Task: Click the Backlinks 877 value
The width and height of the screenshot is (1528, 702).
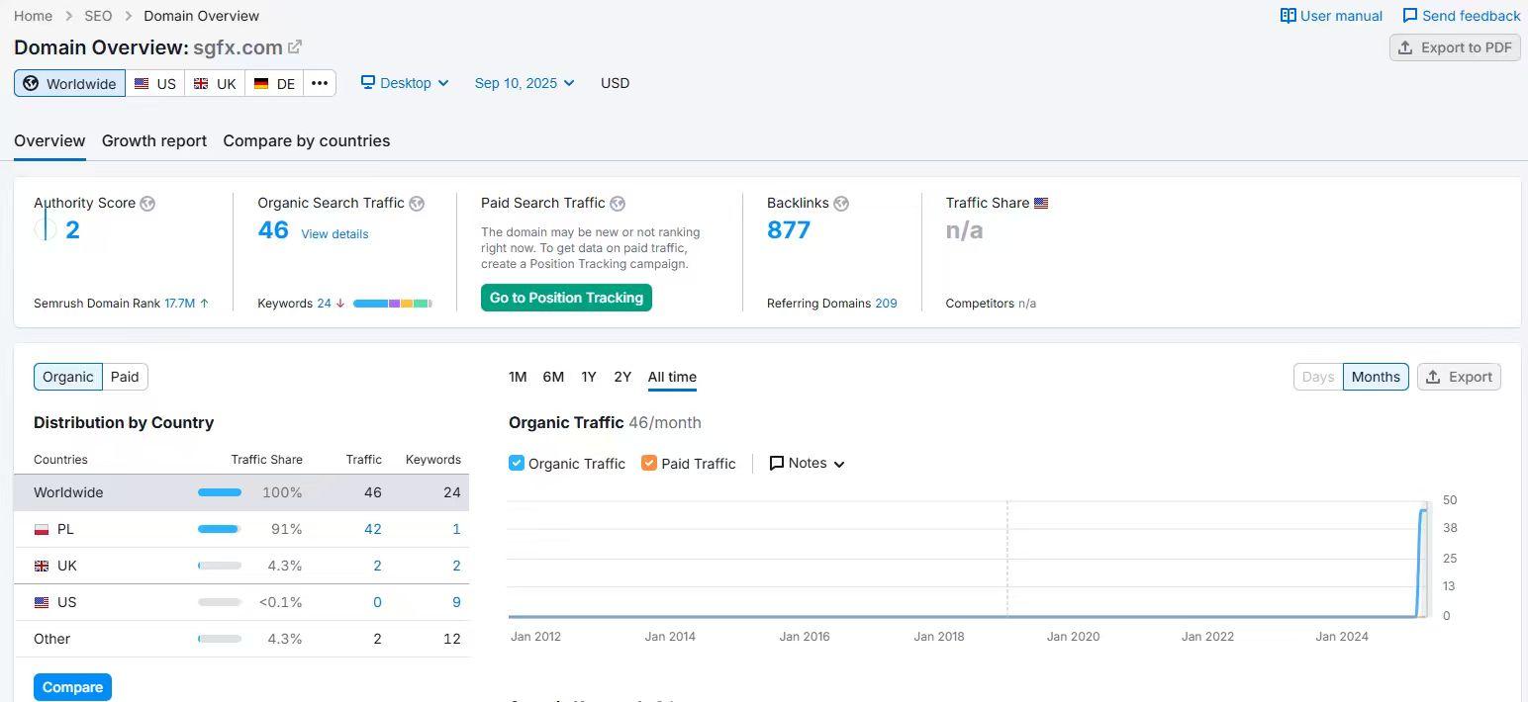Action: point(789,230)
